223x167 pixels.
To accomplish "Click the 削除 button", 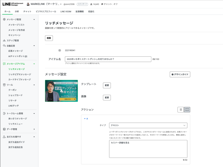I will coord(49,38).
